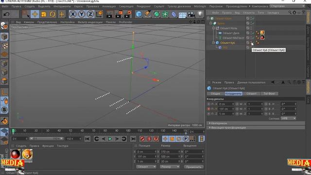Toggle autokeying button
This screenshot has height=175, width=311.
point(149,139)
